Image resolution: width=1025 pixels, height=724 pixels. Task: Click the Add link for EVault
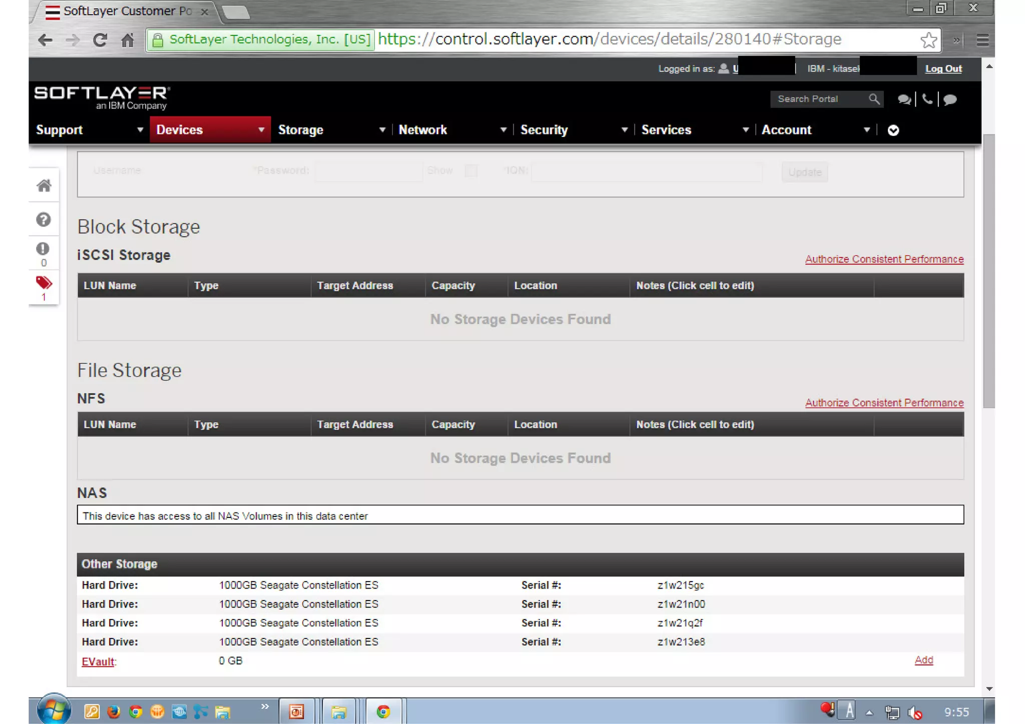tap(923, 660)
